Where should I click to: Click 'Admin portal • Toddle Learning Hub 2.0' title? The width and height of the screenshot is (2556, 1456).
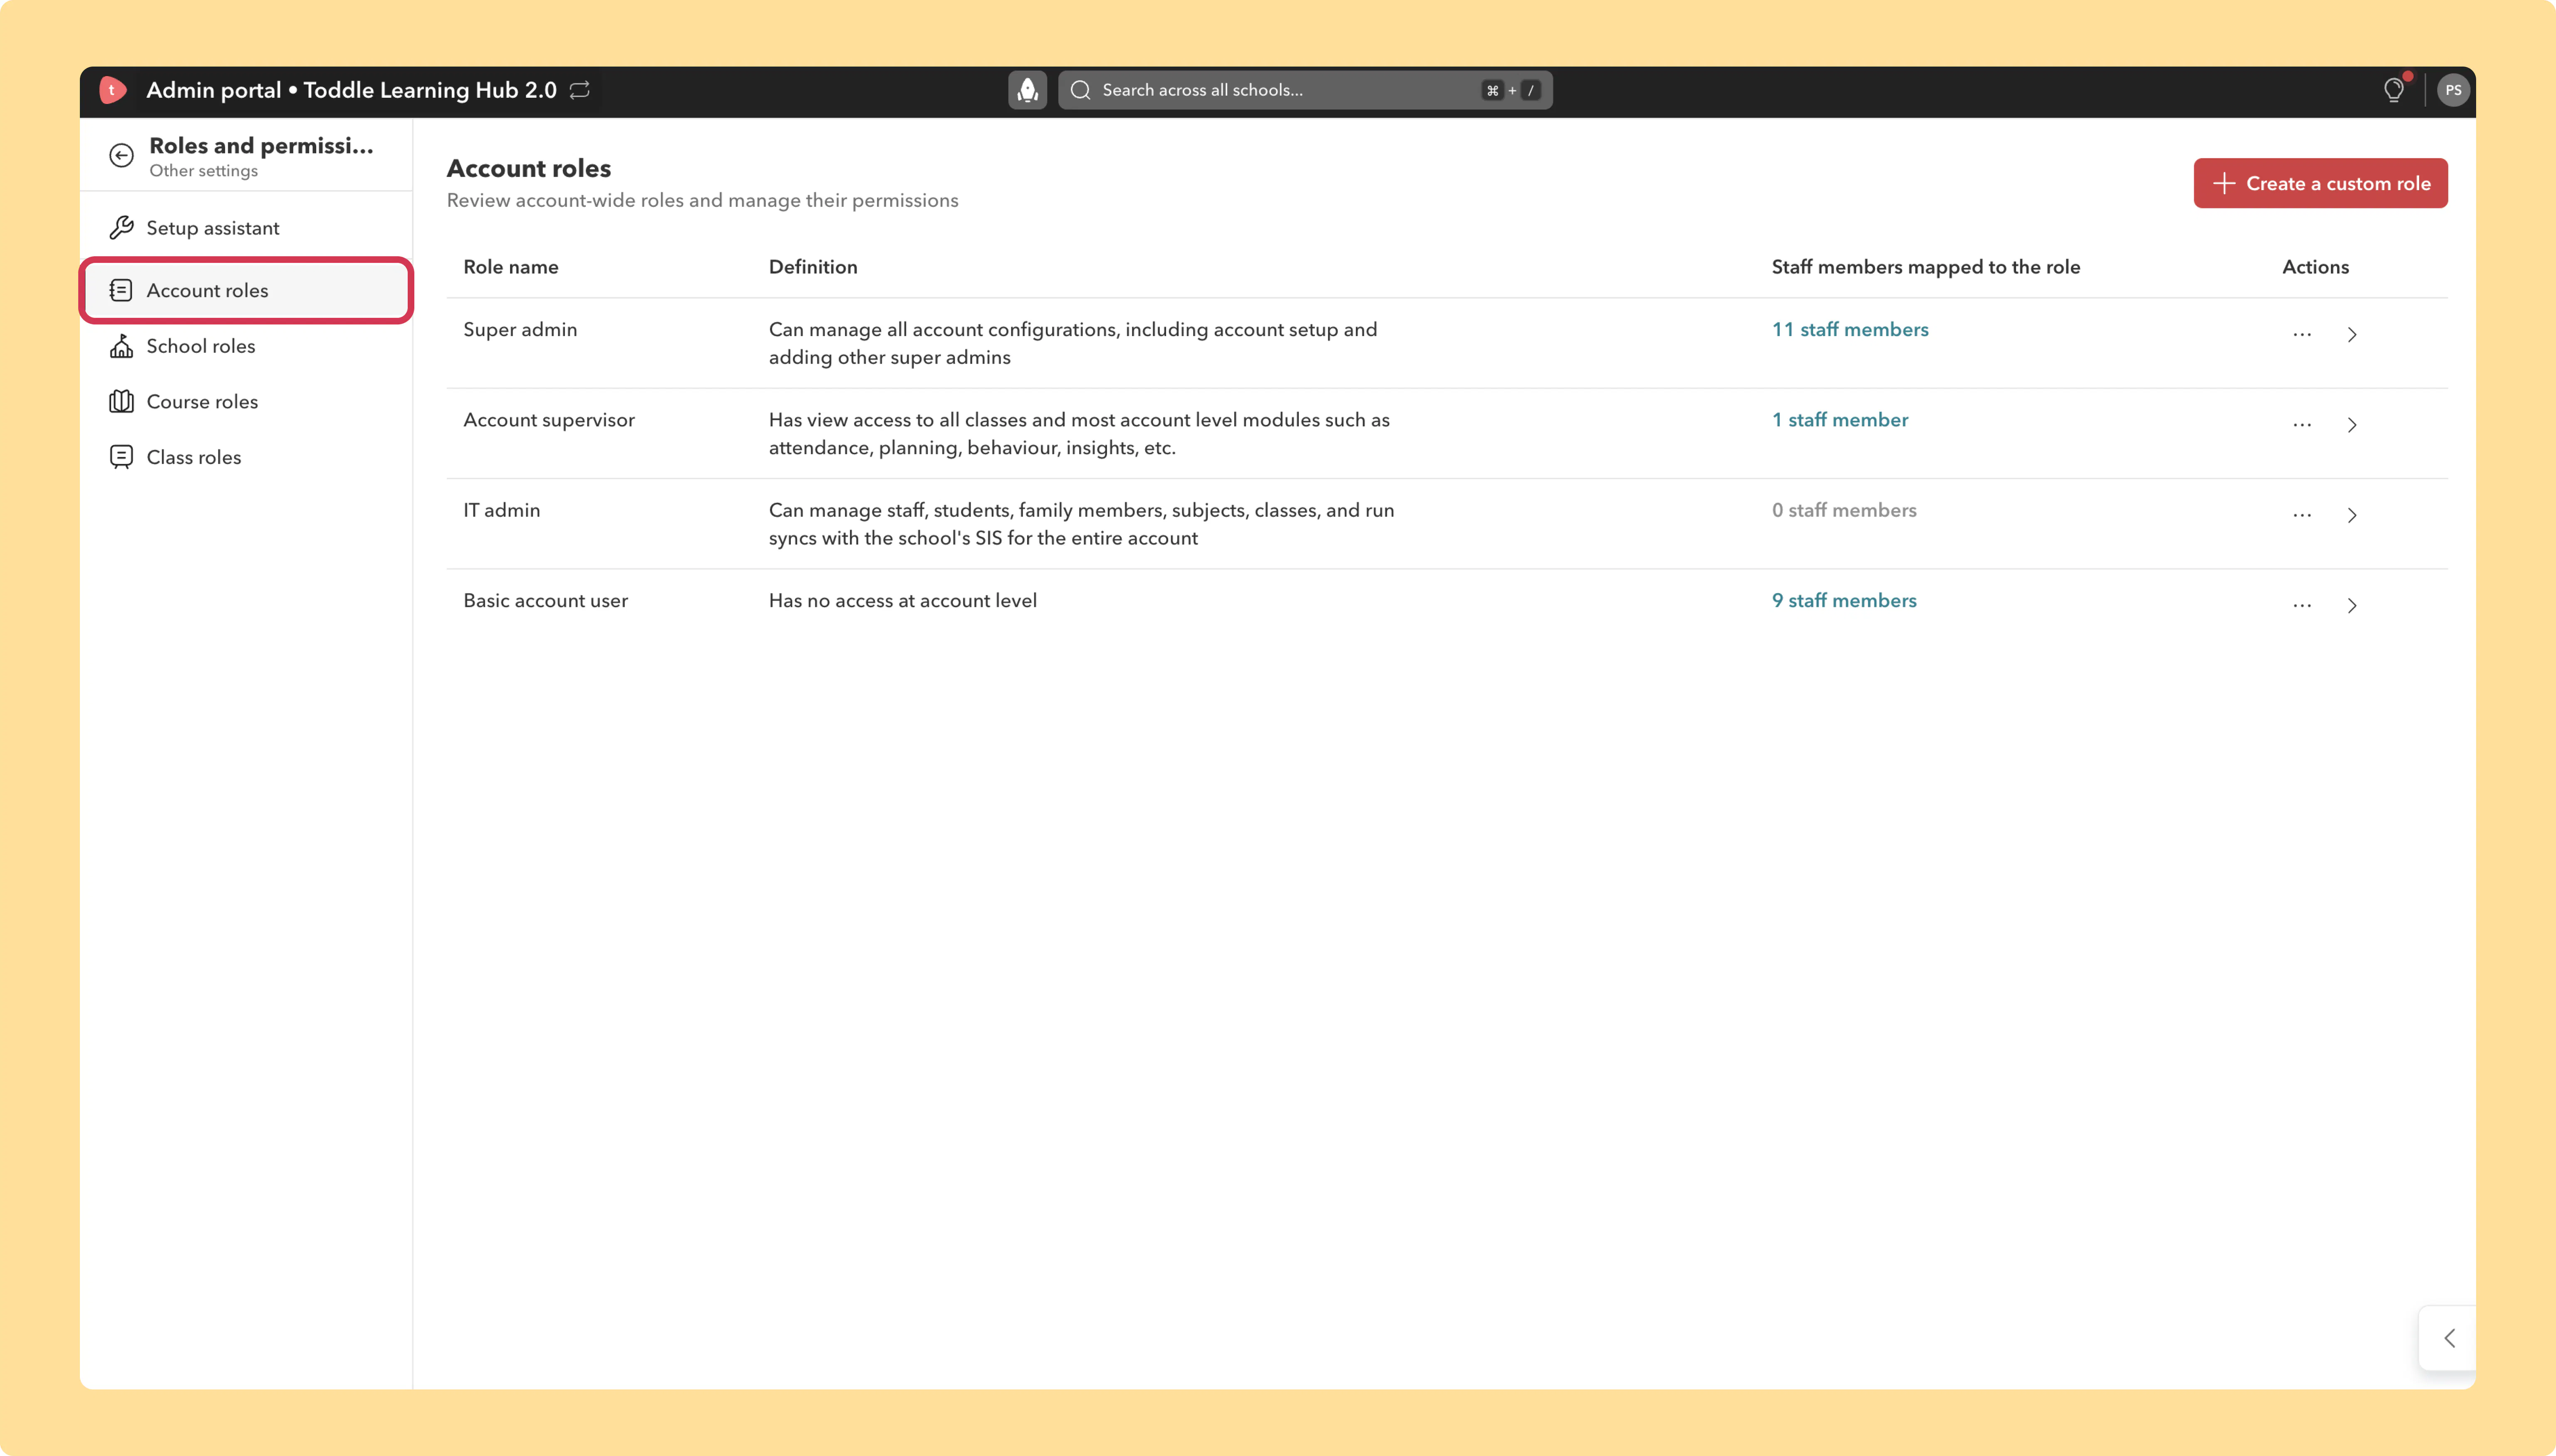click(x=352, y=90)
